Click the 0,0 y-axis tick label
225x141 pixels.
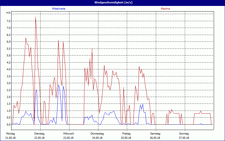pyautogui.click(x=8, y=124)
